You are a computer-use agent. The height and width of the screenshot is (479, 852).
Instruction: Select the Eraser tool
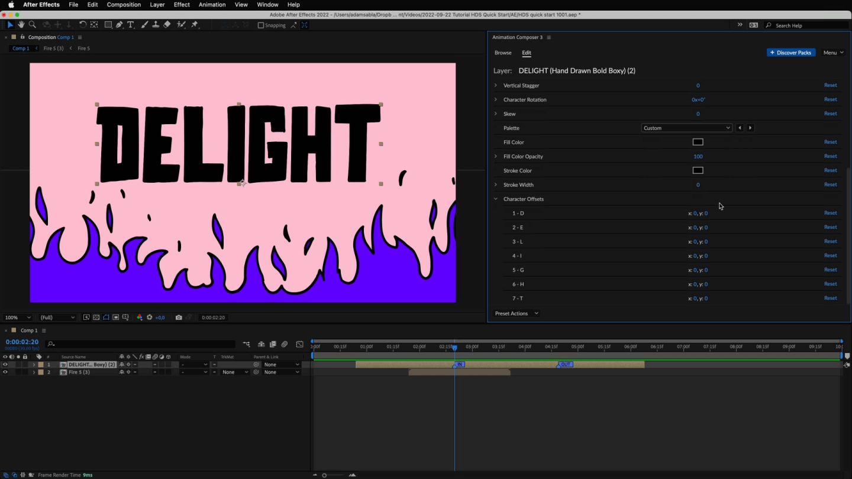[x=167, y=25]
